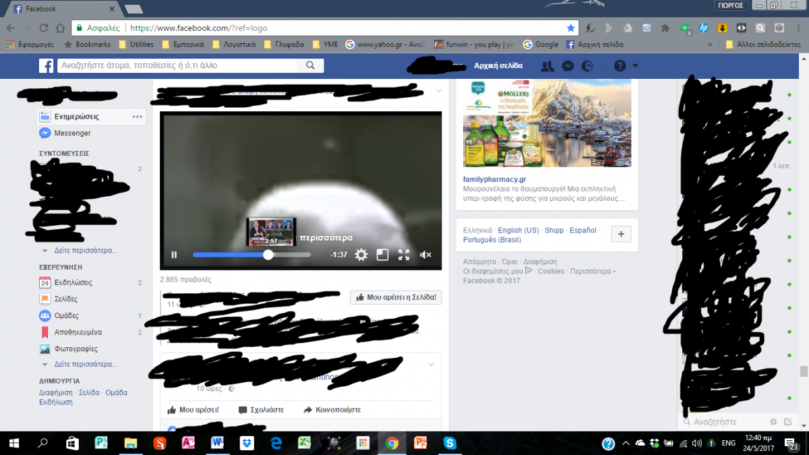Open Περισσότερα footer dropdown

pos(593,271)
